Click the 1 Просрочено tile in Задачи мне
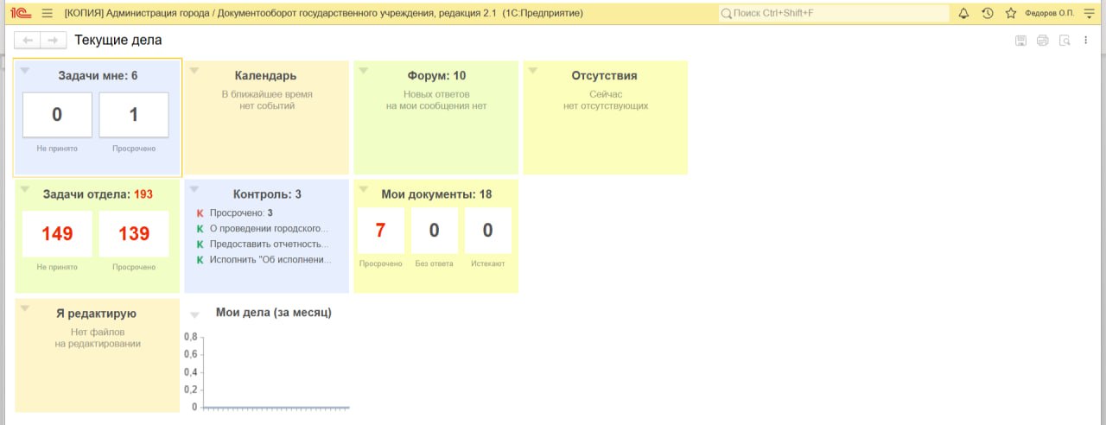The width and height of the screenshot is (1106, 425). (134, 115)
